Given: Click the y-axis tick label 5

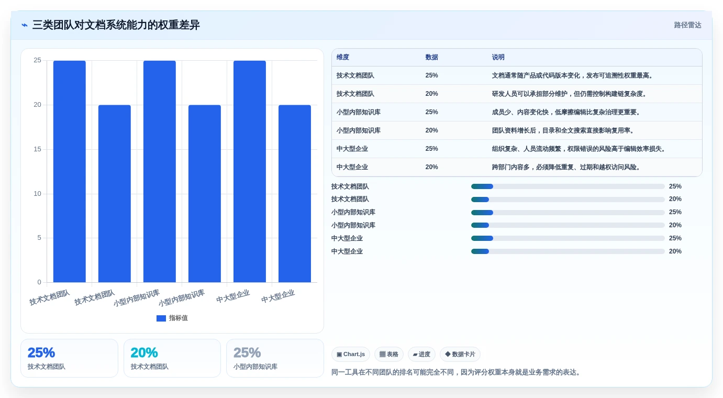Looking at the screenshot, I should pyautogui.click(x=39, y=238).
